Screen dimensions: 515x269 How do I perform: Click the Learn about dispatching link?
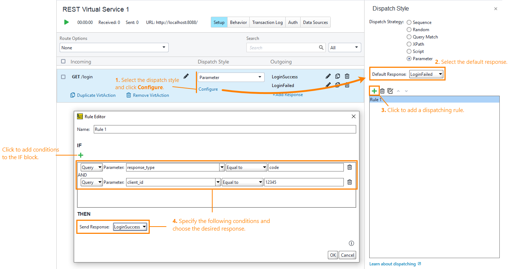coord(393,264)
